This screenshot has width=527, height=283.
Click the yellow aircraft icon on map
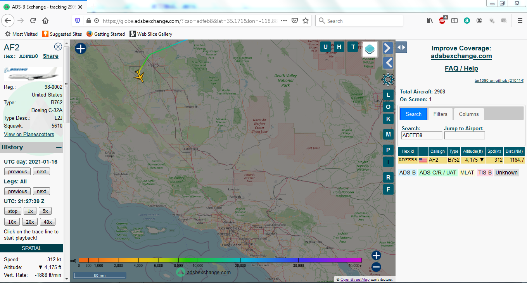point(139,75)
